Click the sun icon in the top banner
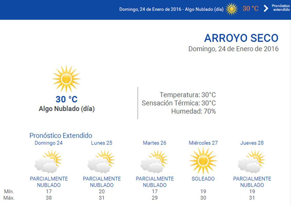 [x=232, y=9]
